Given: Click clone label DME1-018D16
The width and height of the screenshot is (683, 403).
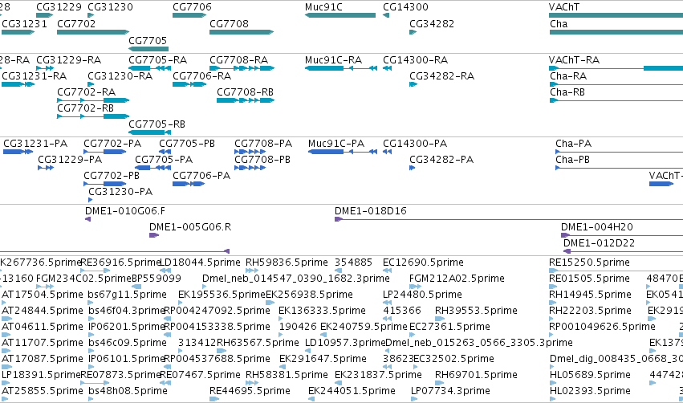Looking at the screenshot, I should tap(371, 211).
